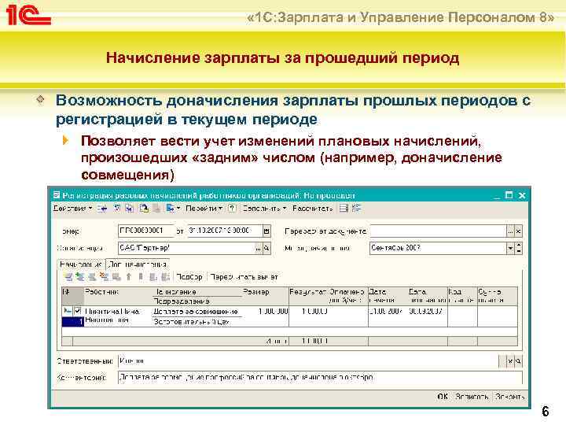The width and height of the screenshot is (566, 425).
Task: Select the Доплата за совмещение cell
Action: click(x=196, y=312)
